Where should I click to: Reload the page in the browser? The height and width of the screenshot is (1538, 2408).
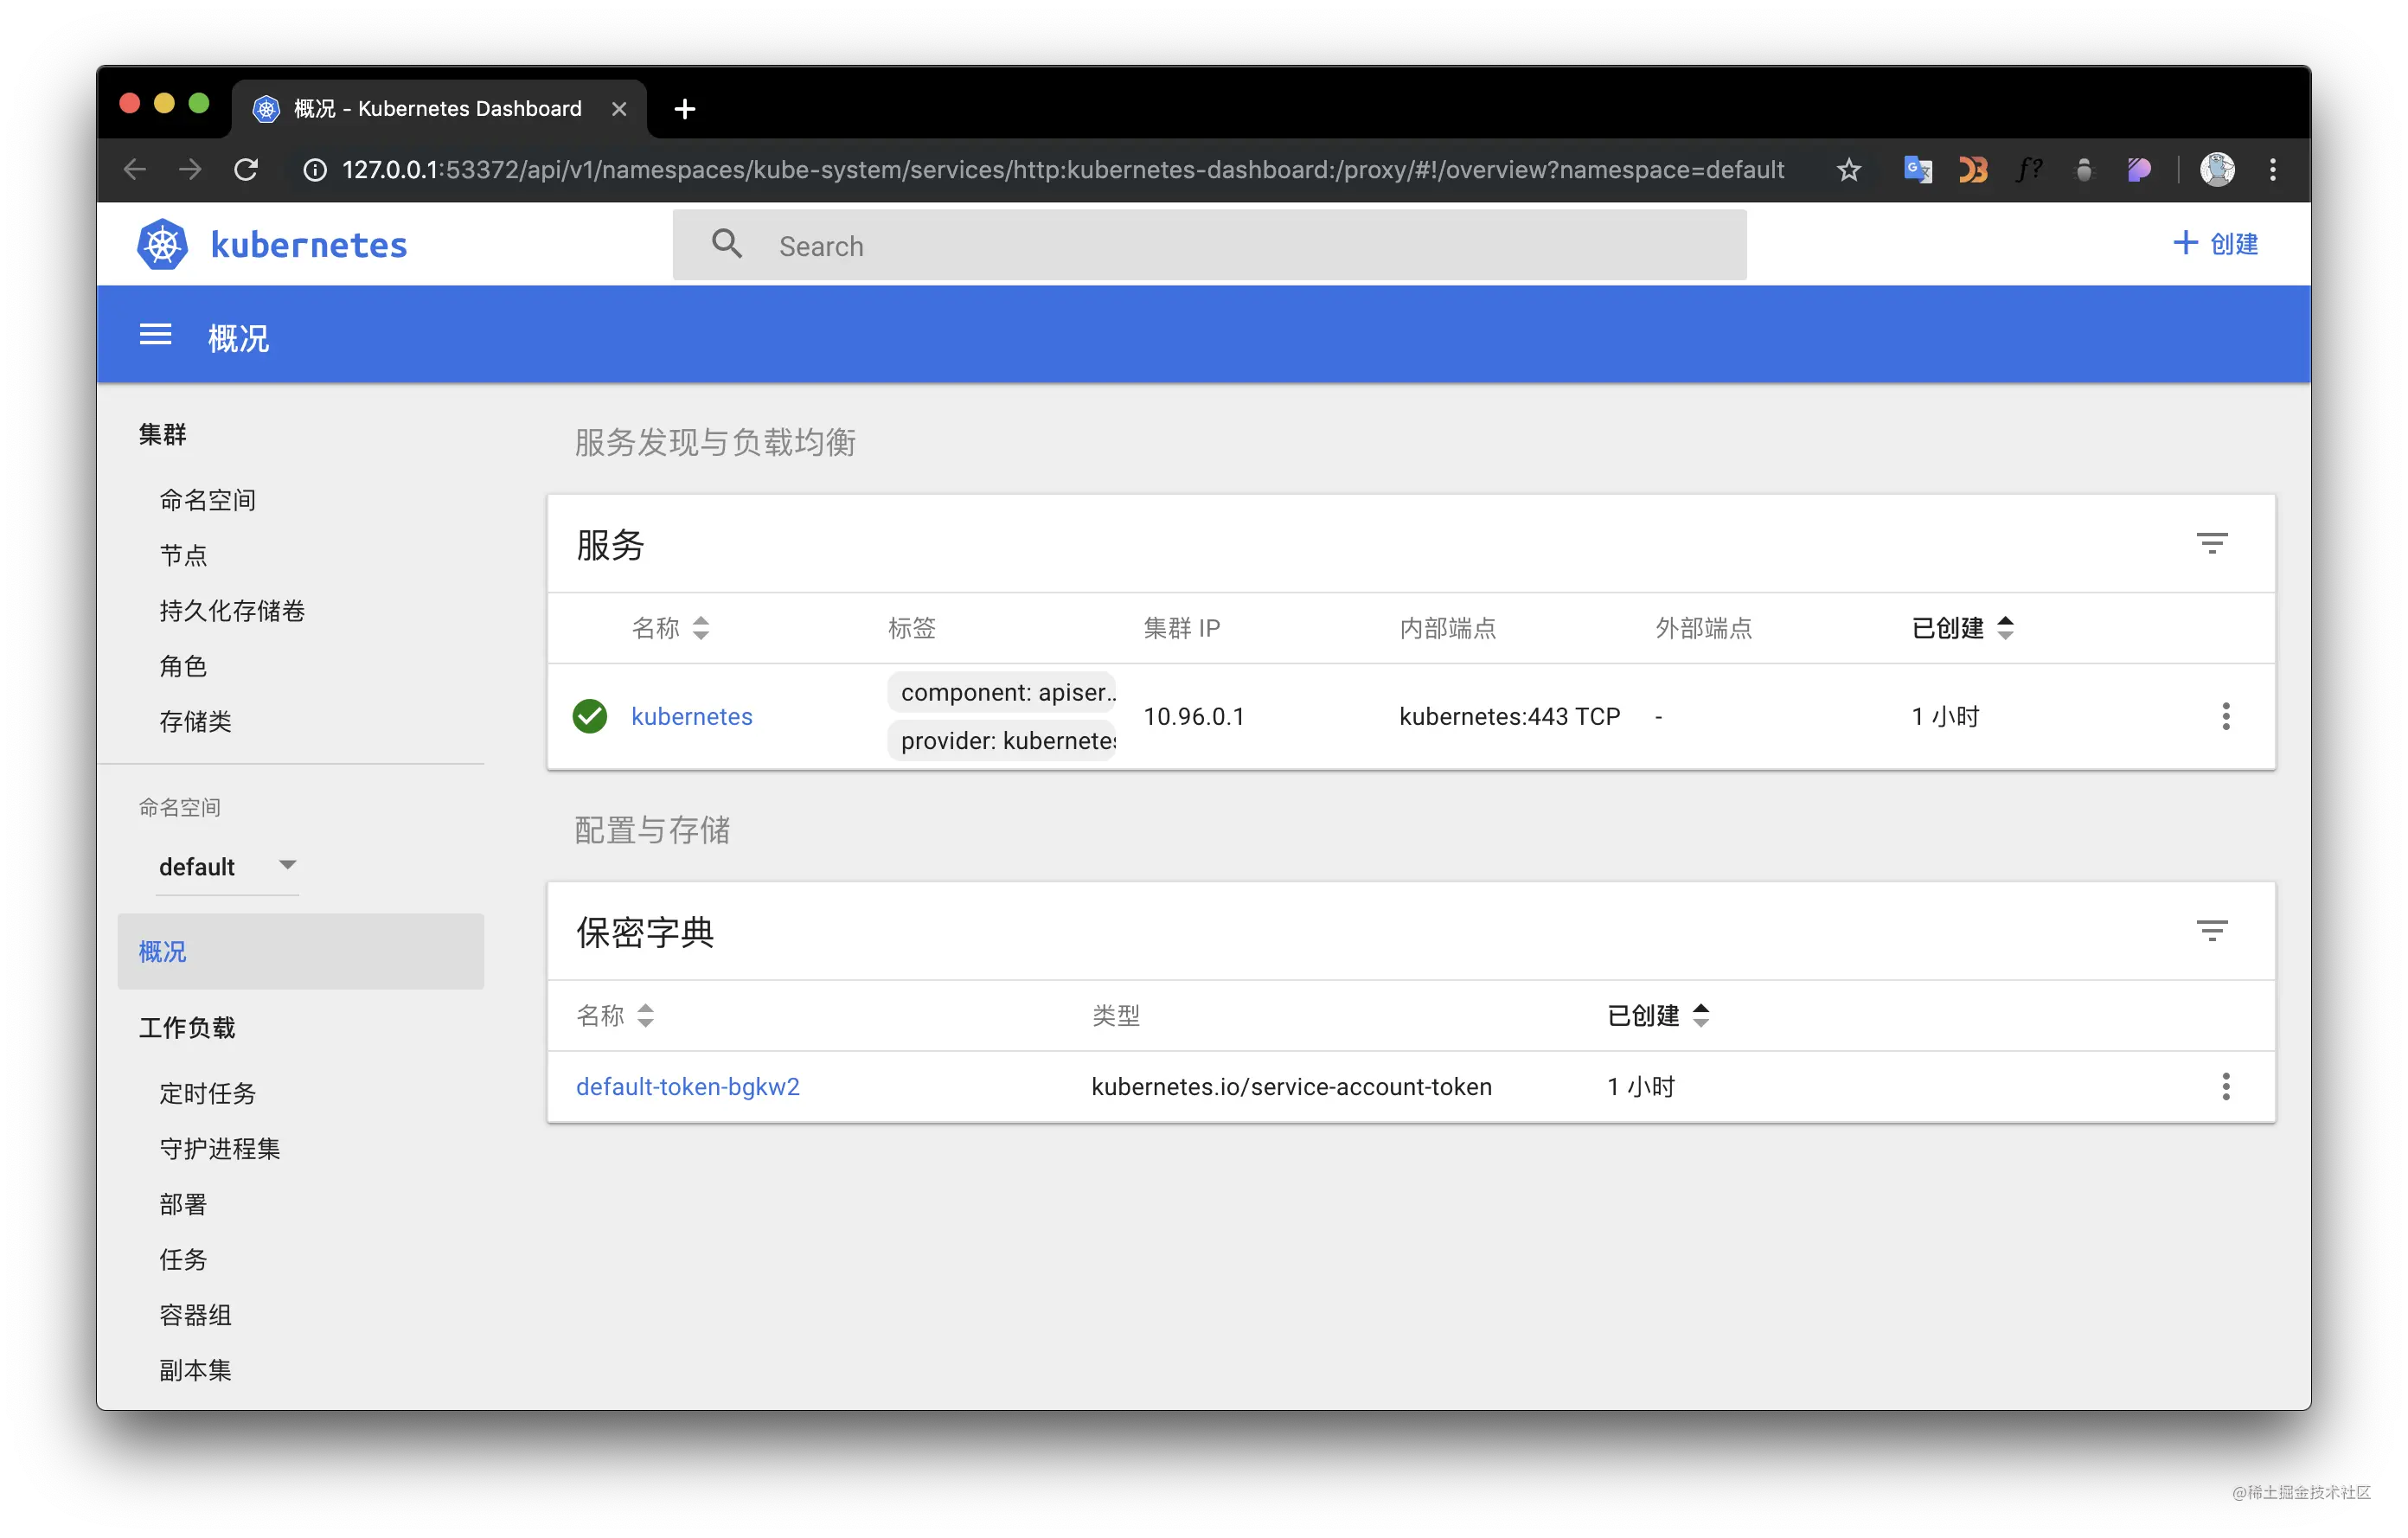coord(246,169)
